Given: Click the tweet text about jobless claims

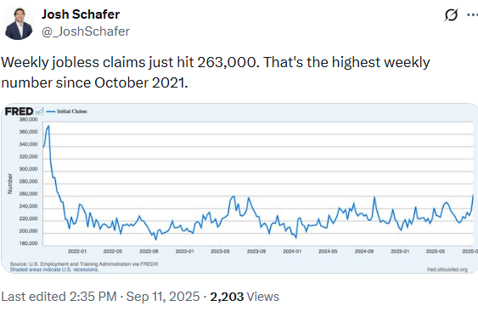Looking at the screenshot, I should pyautogui.click(x=216, y=72).
